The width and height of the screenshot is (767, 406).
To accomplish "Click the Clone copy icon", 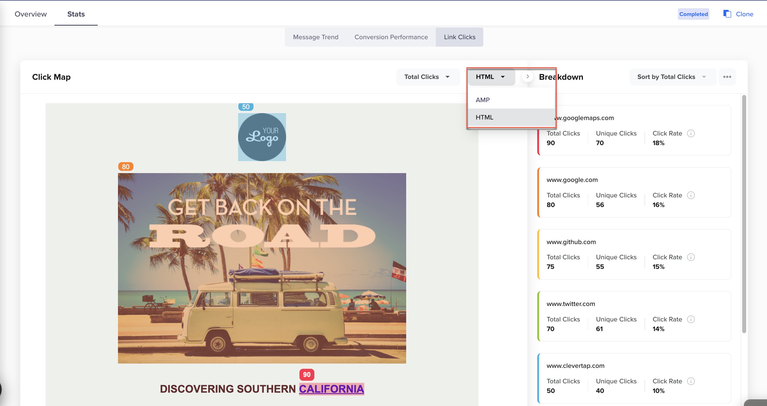I will [x=727, y=14].
